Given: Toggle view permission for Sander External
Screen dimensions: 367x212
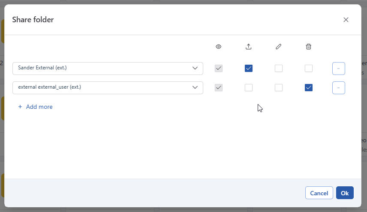Looking at the screenshot, I should point(219,68).
